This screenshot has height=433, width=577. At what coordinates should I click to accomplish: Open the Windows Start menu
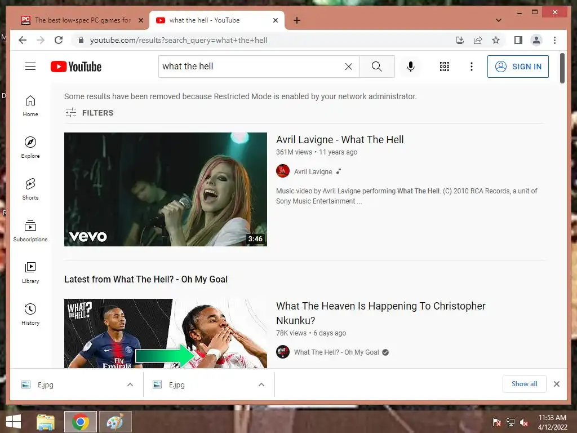pos(14,422)
